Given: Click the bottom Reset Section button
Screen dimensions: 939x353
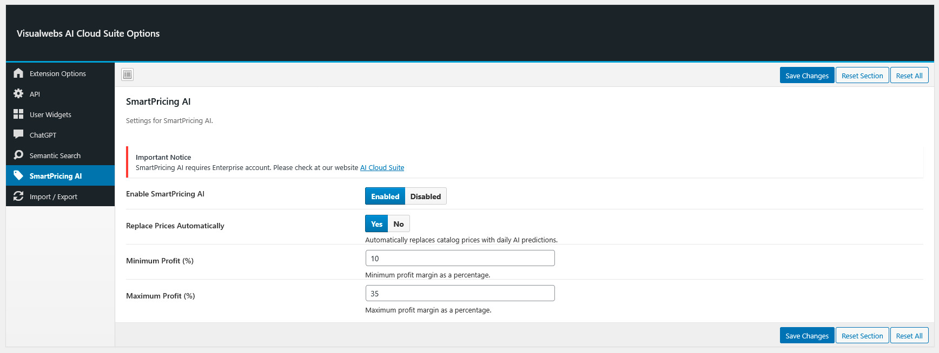Looking at the screenshot, I should pyautogui.click(x=862, y=336).
